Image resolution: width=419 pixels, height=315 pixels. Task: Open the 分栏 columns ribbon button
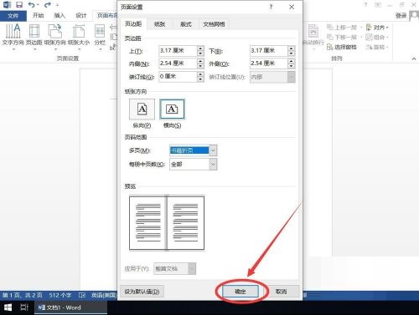point(100,38)
